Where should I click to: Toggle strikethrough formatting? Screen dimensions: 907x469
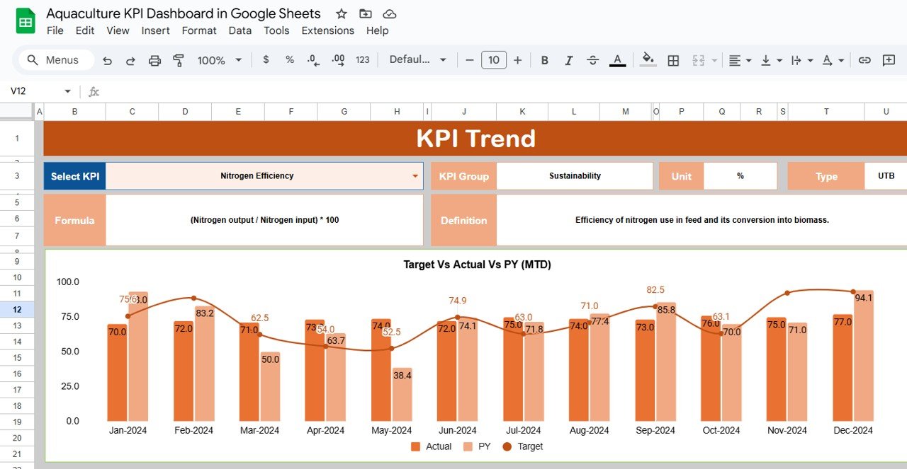click(x=593, y=60)
